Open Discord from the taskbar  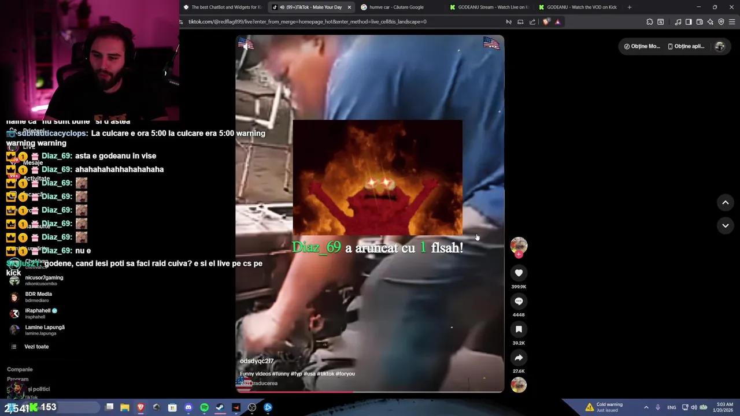(x=188, y=407)
